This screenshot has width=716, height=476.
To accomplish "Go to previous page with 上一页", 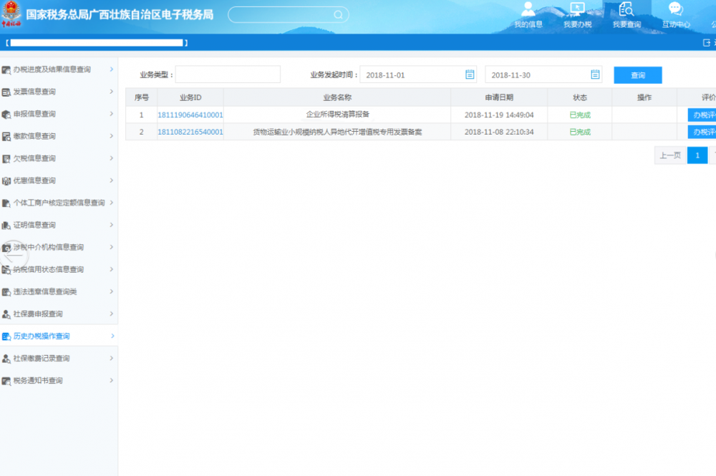I will click(670, 155).
